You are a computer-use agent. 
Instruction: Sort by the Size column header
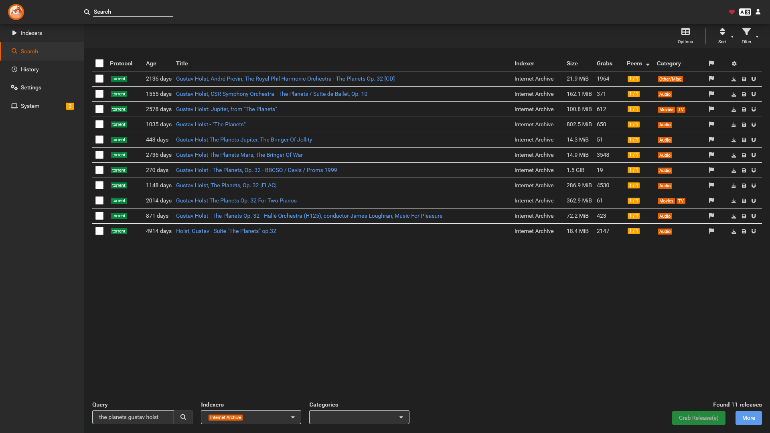pos(572,63)
